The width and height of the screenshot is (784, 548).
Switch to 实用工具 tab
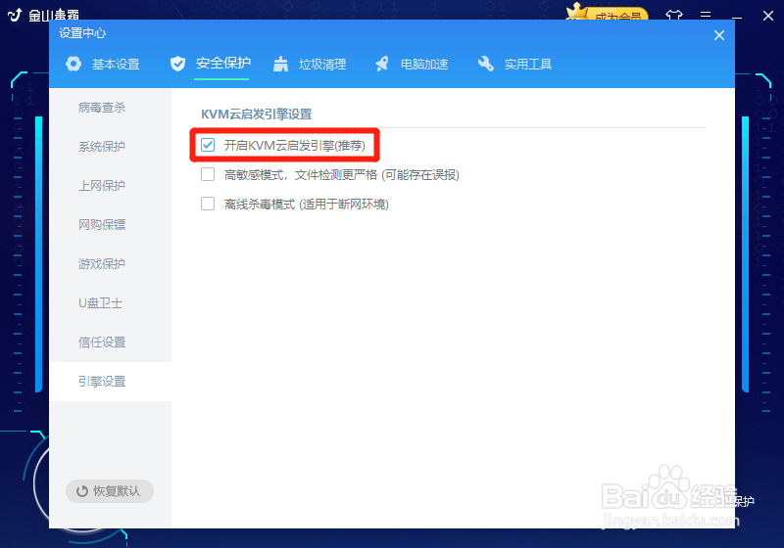515,64
